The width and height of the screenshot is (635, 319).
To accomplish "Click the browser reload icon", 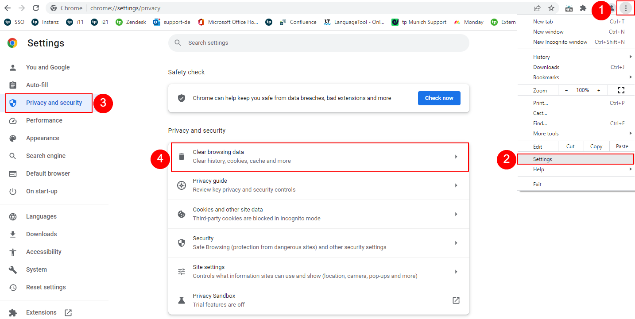I will coord(36,8).
